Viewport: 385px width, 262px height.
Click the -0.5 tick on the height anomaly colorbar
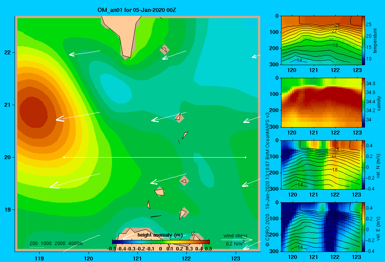click(x=112, y=249)
